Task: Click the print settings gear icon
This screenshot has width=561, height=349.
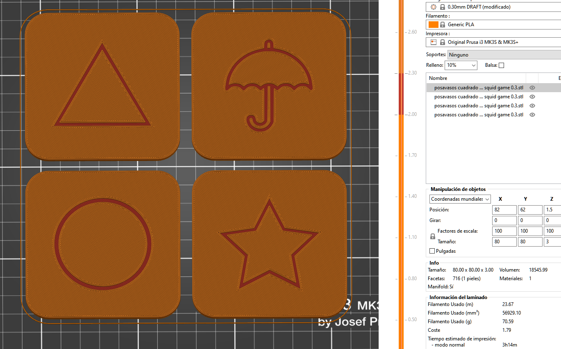Action: pyautogui.click(x=434, y=7)
